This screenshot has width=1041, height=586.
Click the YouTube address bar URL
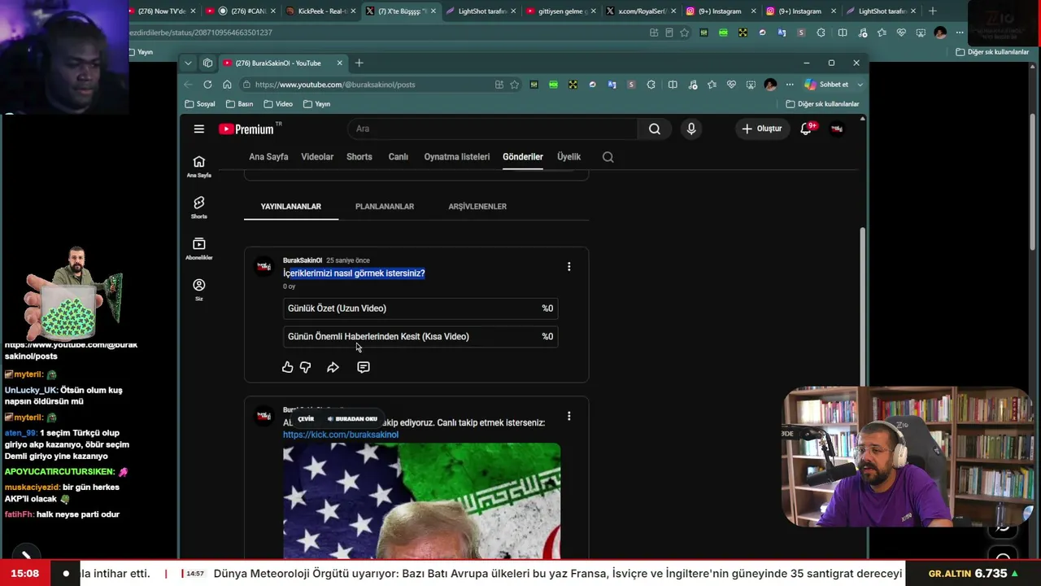point(335,85)
